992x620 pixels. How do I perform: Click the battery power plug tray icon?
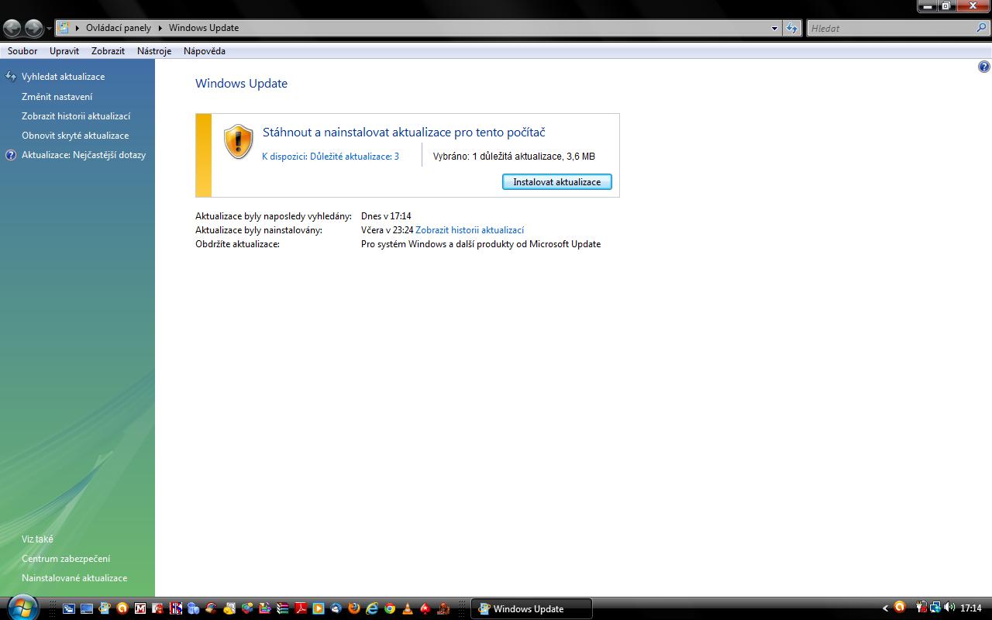click(922, 608)
